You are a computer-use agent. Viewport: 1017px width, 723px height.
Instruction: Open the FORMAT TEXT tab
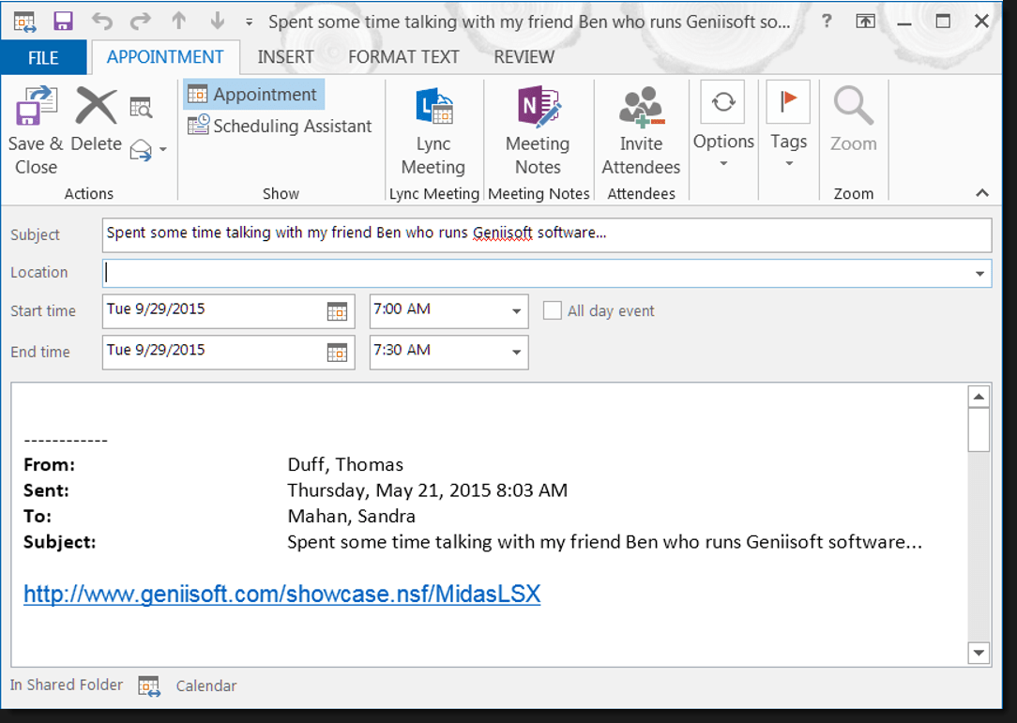pyautogui.click(x=403, y=57)
